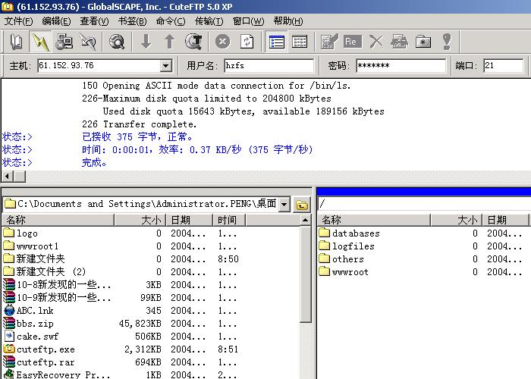Screen dimensions: 531x379
Task: Click the password field
Action: point(401,66)
